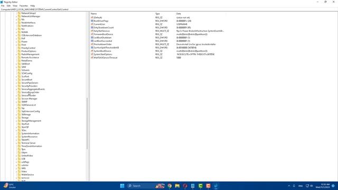Click the Power key folder icon
The height and width of the screenshot is (190, 338).
coord(19,42)
